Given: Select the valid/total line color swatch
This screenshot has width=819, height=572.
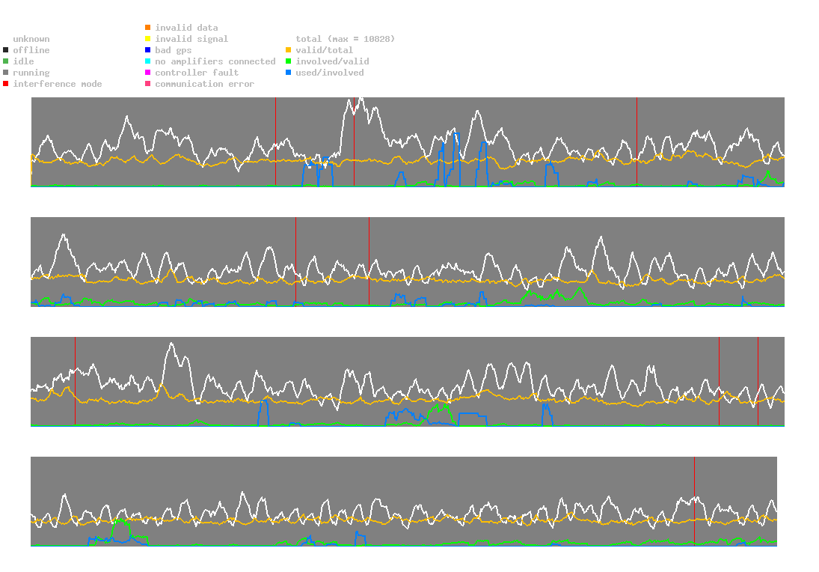Looking at the screenshot, I should point(288,50).
